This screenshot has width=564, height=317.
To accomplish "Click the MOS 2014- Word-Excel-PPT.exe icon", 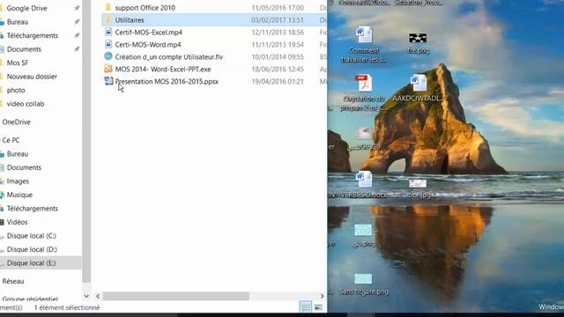I will 108,69.
